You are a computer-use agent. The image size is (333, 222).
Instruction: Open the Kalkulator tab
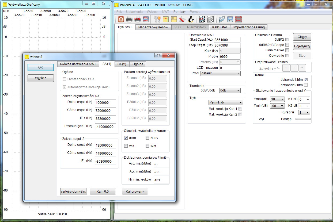[220, 27]
